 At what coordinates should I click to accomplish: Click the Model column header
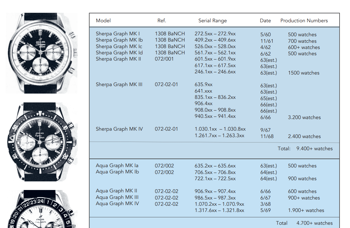(x=103, y=20)
